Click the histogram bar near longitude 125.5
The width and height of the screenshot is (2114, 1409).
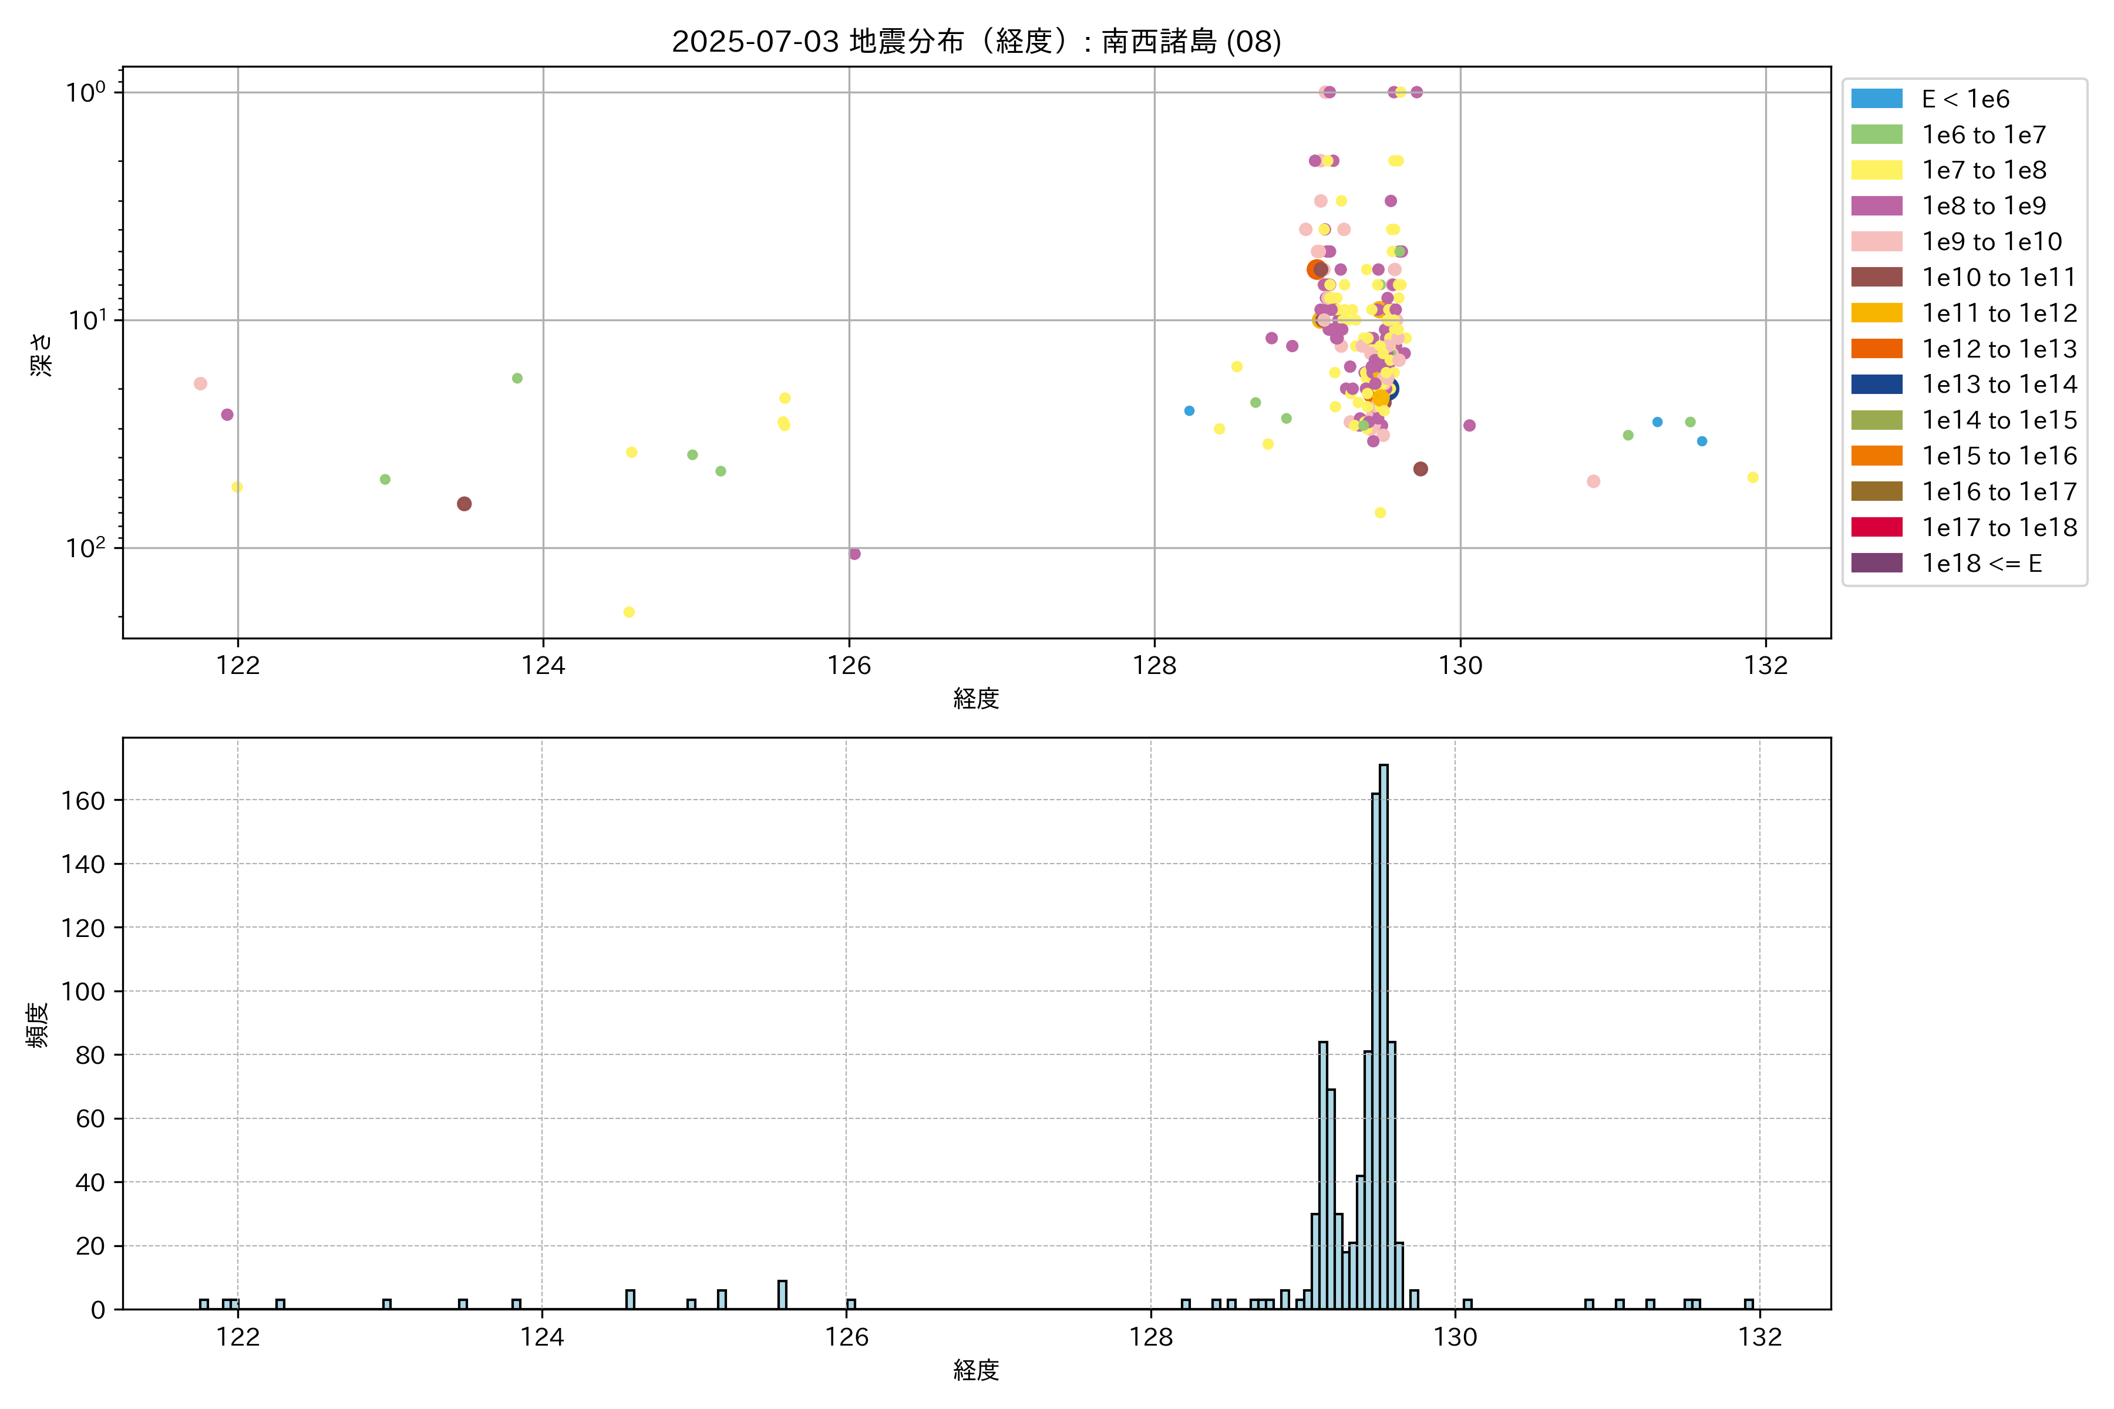[x=782, y=1295]
